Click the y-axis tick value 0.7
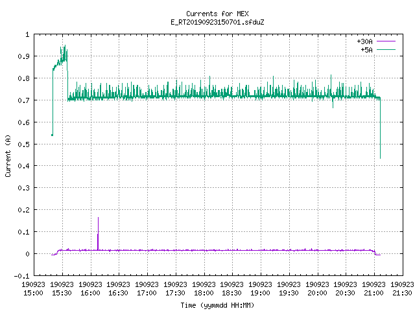415x311 pixels. 23,100
